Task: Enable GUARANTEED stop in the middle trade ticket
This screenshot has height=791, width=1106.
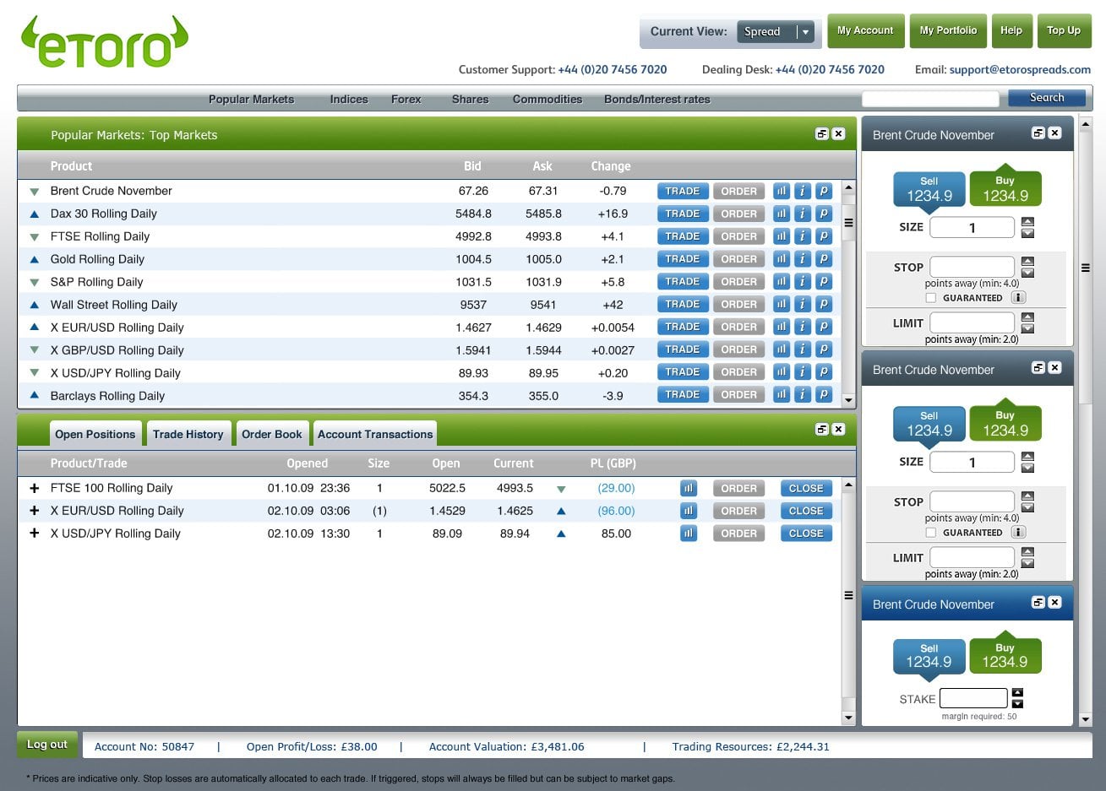Action: tap(930, 533)
